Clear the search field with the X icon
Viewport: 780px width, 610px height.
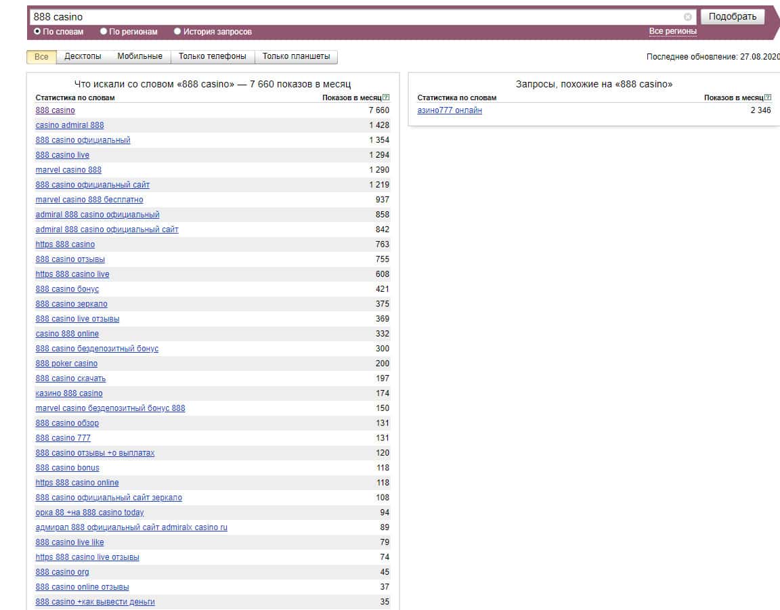pos(688,17)
